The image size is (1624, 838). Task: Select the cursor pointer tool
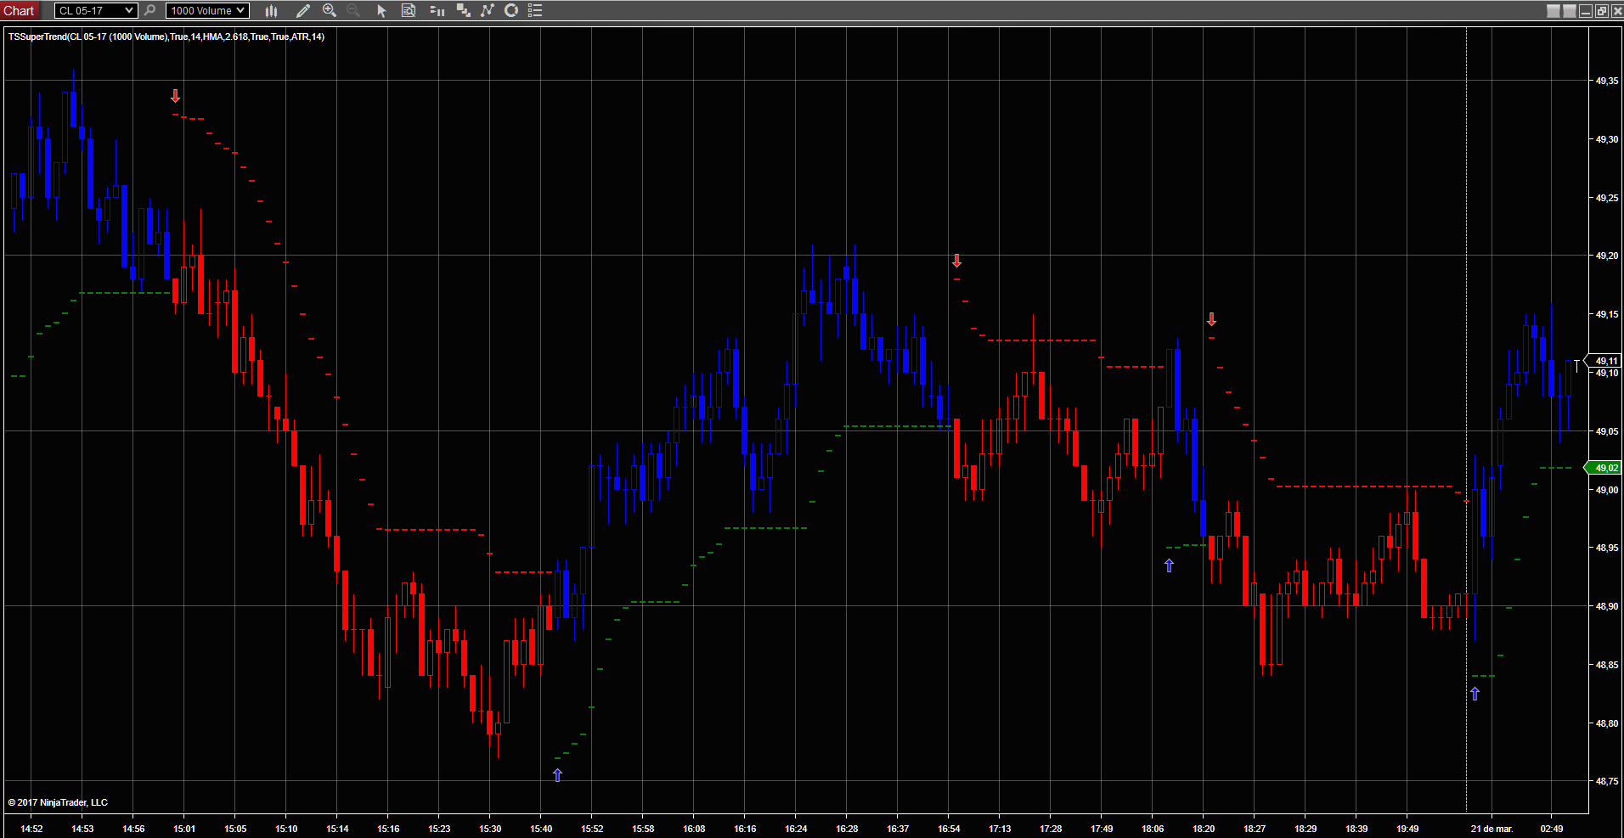tap(381, 11)
